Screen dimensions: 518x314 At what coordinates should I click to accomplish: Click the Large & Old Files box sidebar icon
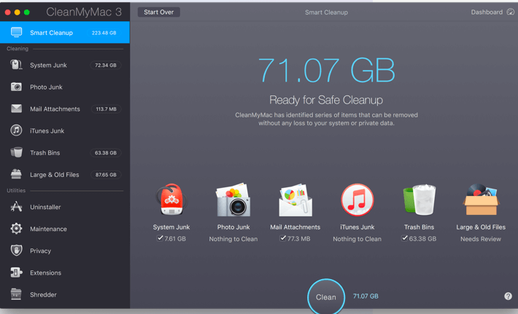(16, 174)
